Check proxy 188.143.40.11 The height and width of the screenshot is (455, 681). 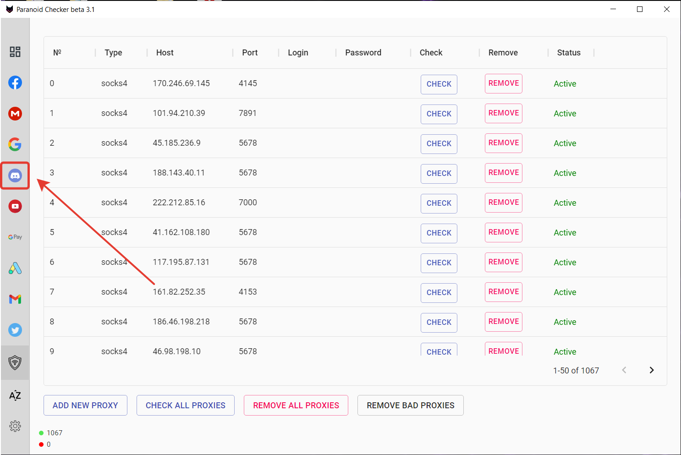point(439,174)
